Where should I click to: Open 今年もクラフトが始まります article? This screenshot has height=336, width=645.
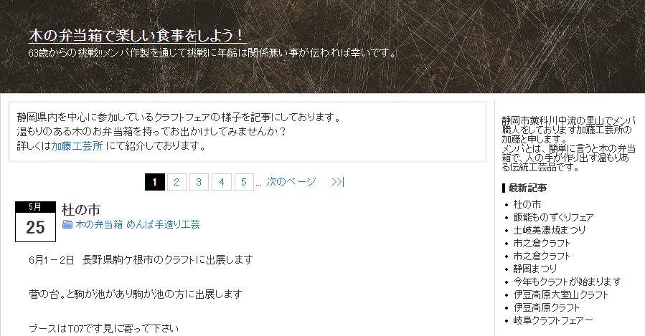click(x=567, y=282)
